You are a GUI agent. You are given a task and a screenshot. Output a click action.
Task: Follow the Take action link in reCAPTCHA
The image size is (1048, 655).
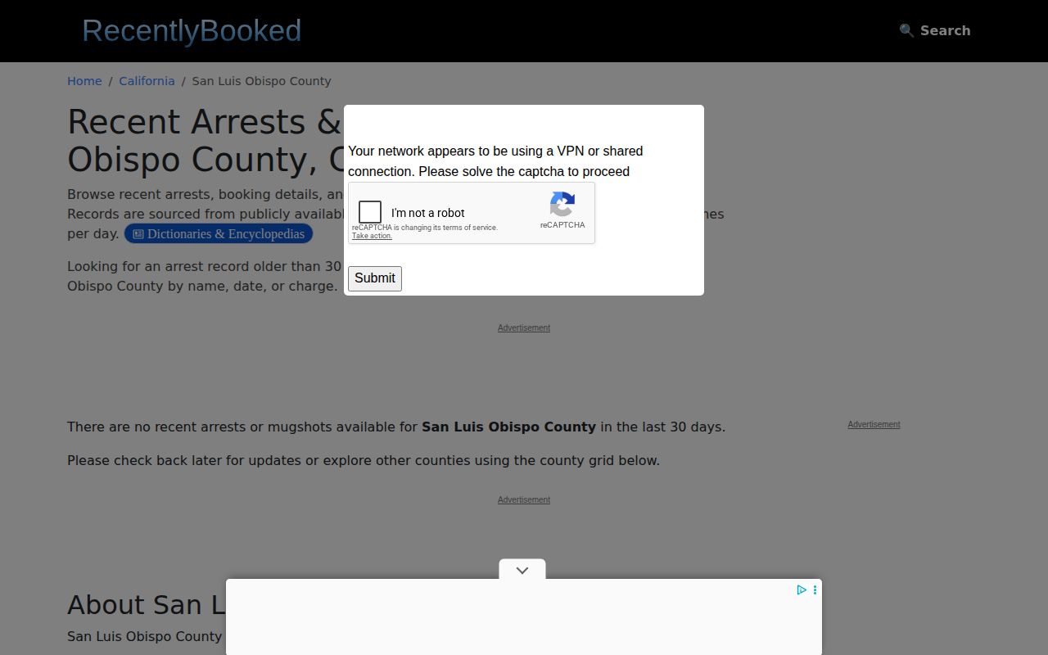tap(372, 236)
